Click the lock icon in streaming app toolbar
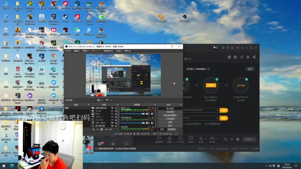Image resolution: width=301 pixels, height=169 pixels. click(236, 57)
